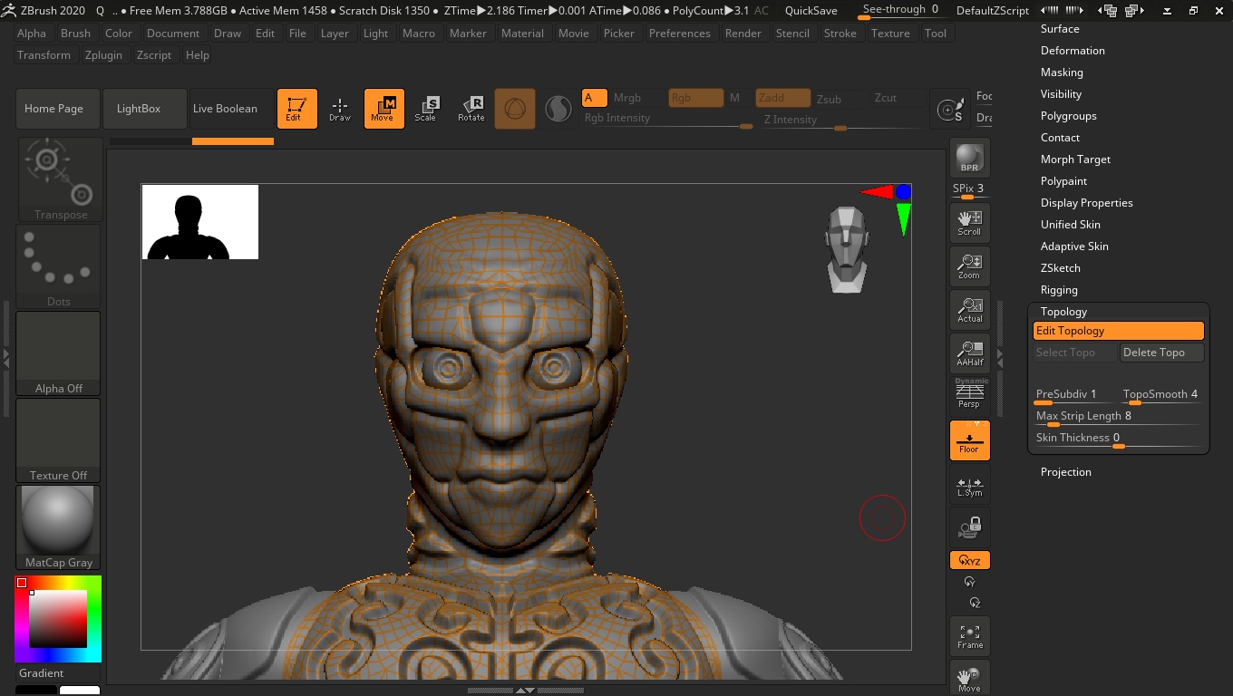This screenshot has height=696, width=1233.
Task: Click the MatCap Gray material thumbnail
Action: [58, 527]
